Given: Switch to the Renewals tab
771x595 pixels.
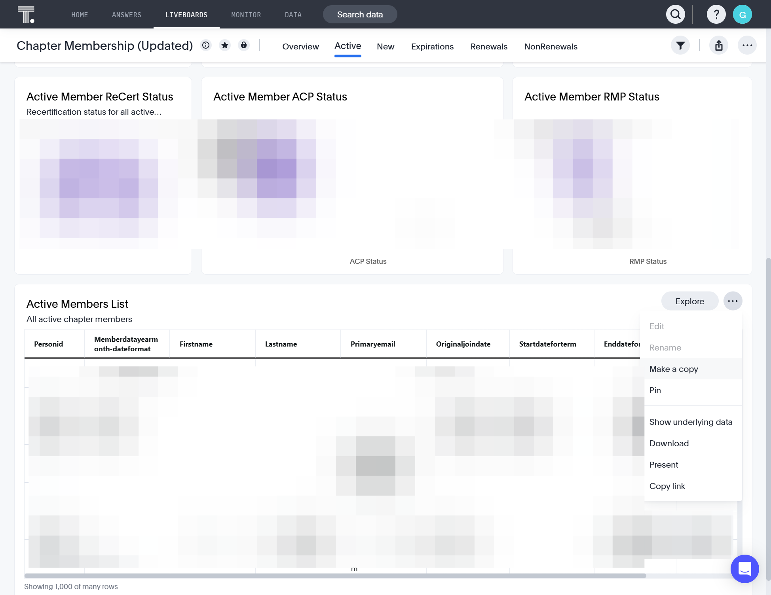Looking at the screenshot, I should tap(489, 47).
